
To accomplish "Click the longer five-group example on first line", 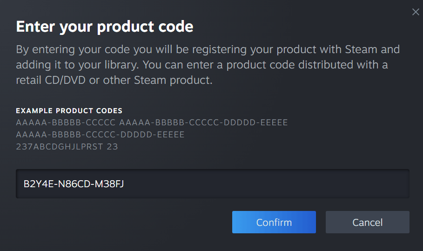I will [204, 122].
